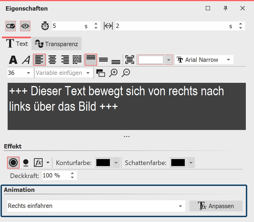Toggle the active state switch
Screen dimensions: 254x222
tap(11, 26)
